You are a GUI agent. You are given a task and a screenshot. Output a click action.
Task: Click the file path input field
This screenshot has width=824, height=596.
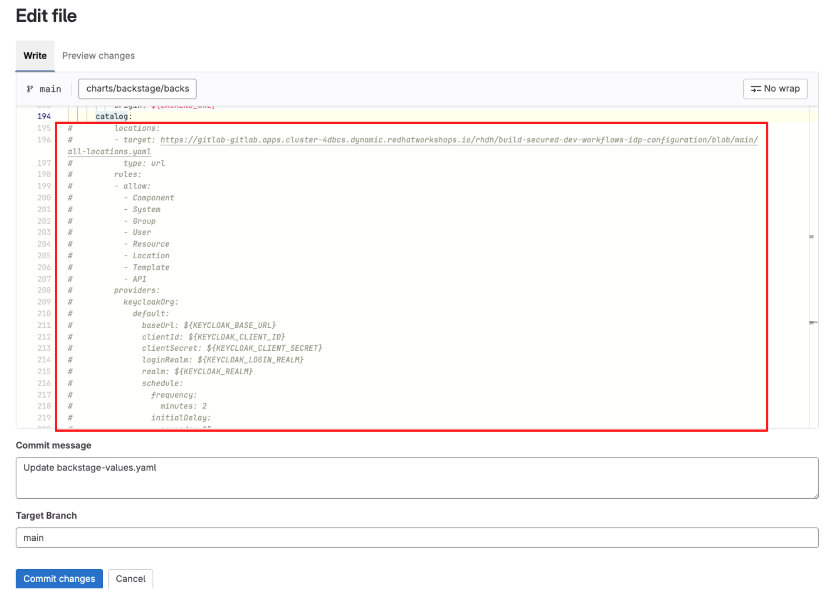(137, 89)
